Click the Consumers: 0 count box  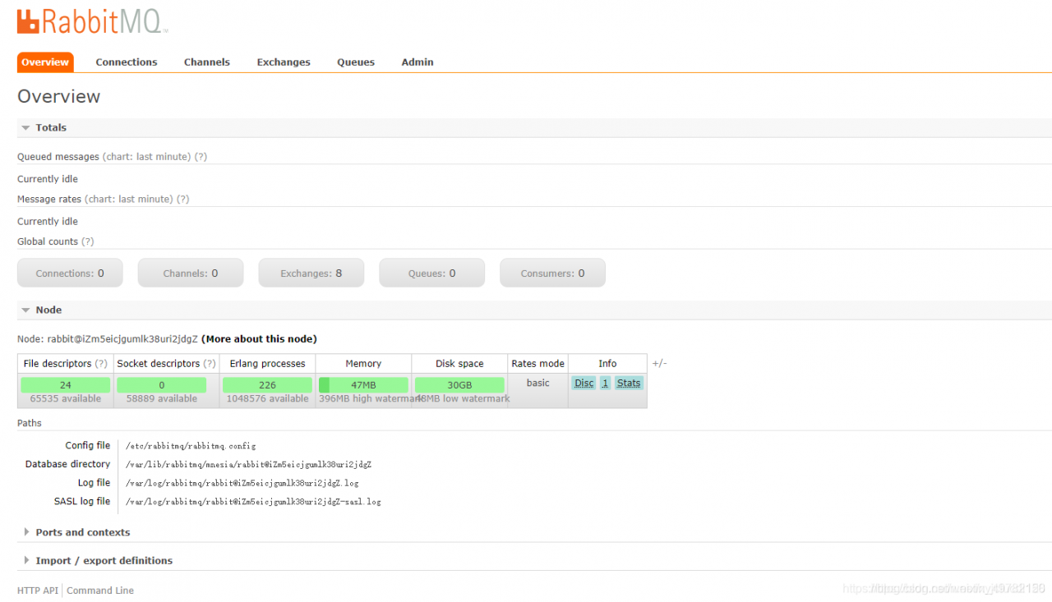(552, 273)
